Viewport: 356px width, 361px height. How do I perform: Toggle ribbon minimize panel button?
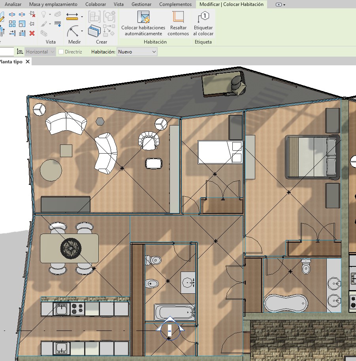coord(280,4)
